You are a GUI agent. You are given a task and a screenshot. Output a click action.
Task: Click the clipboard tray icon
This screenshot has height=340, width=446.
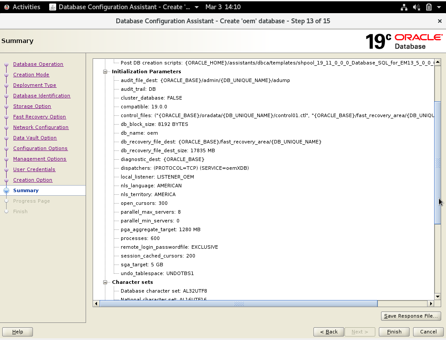pos(428,7)
